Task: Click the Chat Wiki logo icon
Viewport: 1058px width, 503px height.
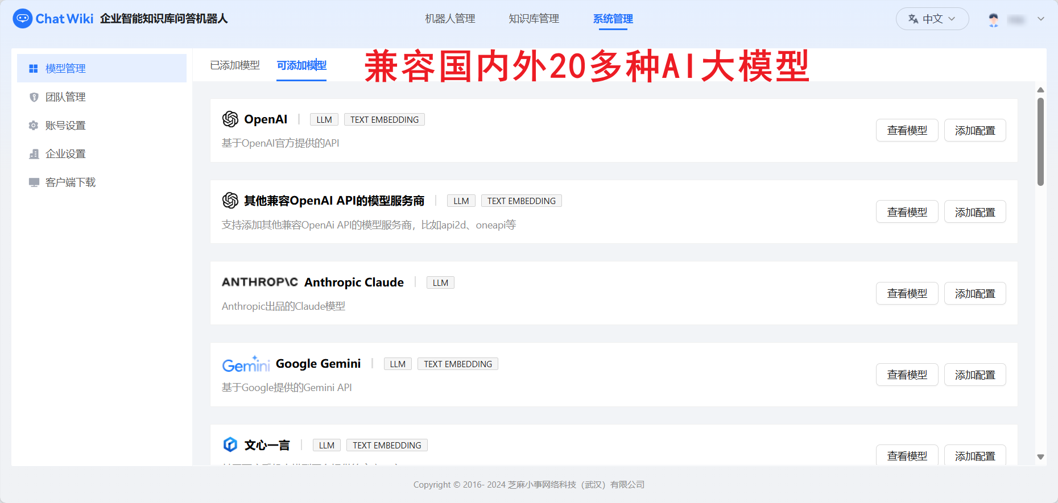Action: (22, 19)
